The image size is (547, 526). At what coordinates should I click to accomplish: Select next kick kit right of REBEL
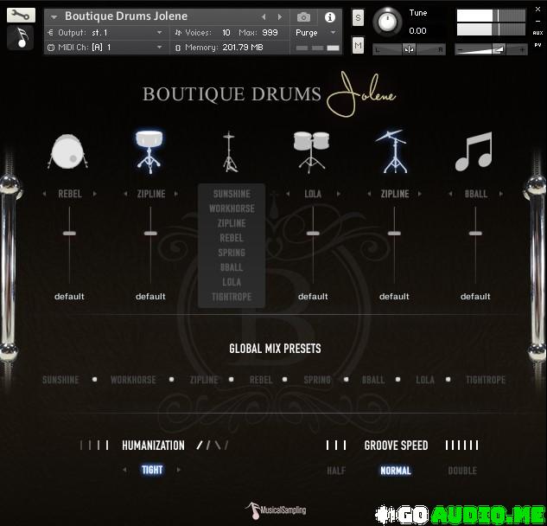(94, 194)
